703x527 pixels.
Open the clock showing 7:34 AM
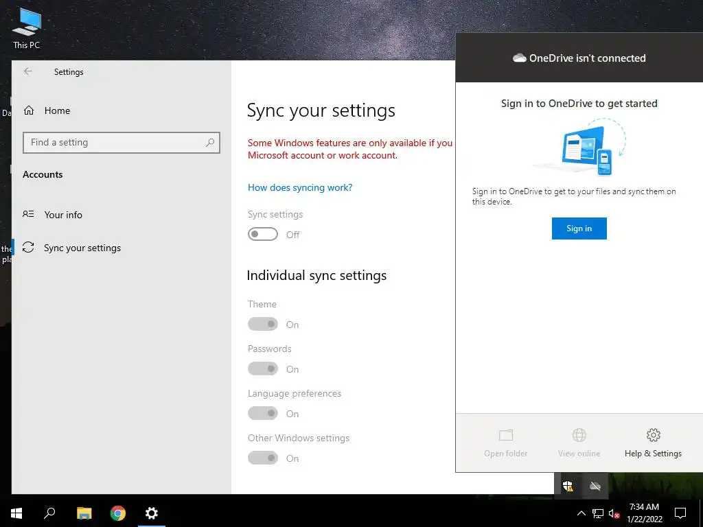[x=644, y=513]
